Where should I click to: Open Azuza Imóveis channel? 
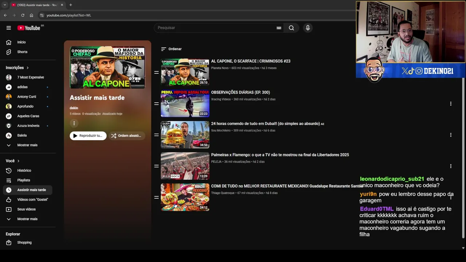pyautogui.click(x=29, y=126)
